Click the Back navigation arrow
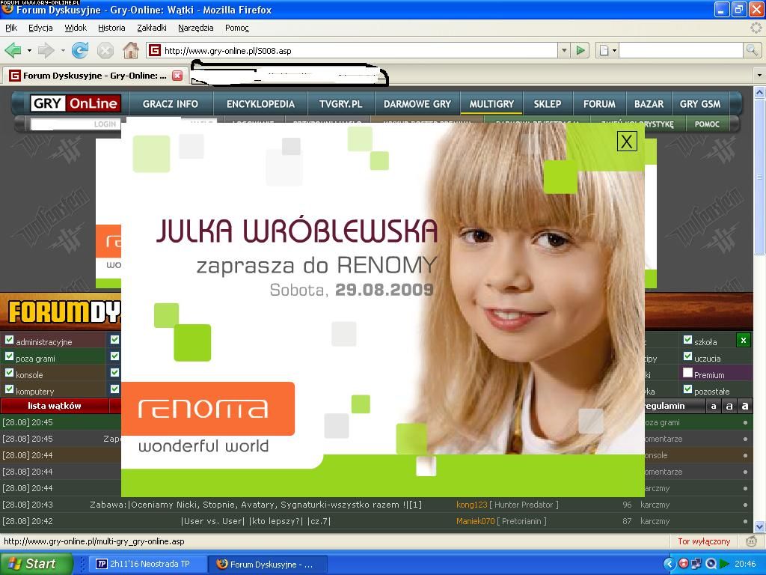Screen dimensions: 766x575 pyautogui.click(x=13, y=50)
